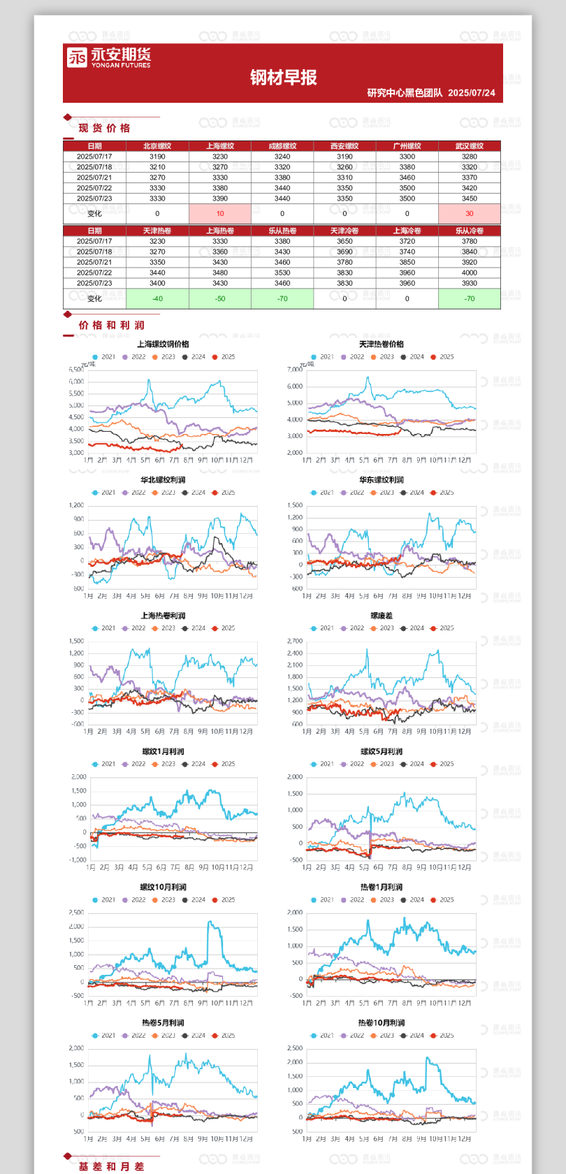
Task: Click the 成都螺纹 column header
Action: pos(282,146)
